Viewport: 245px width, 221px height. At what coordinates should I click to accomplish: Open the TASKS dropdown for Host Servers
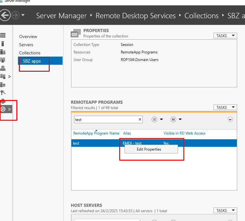(225, 210)
